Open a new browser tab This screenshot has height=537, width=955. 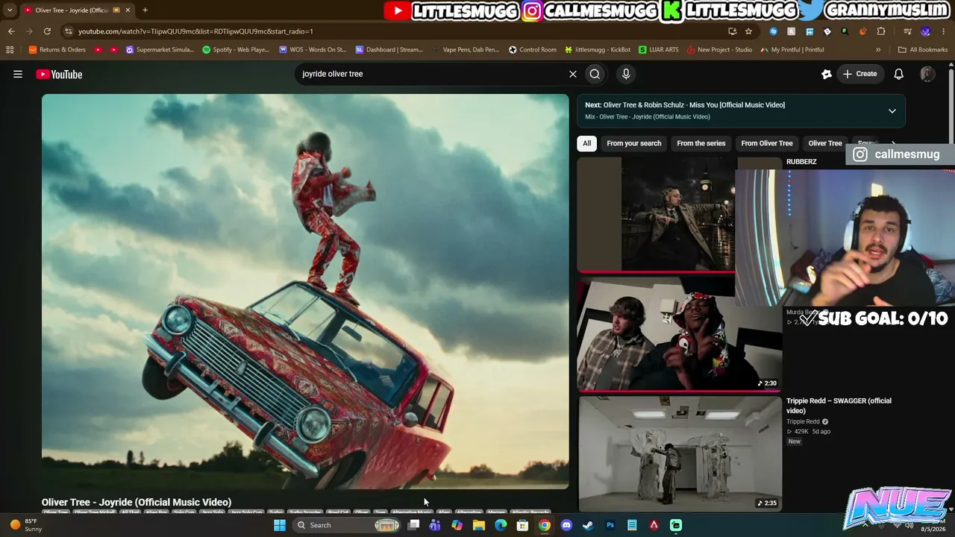pos(145,10)
